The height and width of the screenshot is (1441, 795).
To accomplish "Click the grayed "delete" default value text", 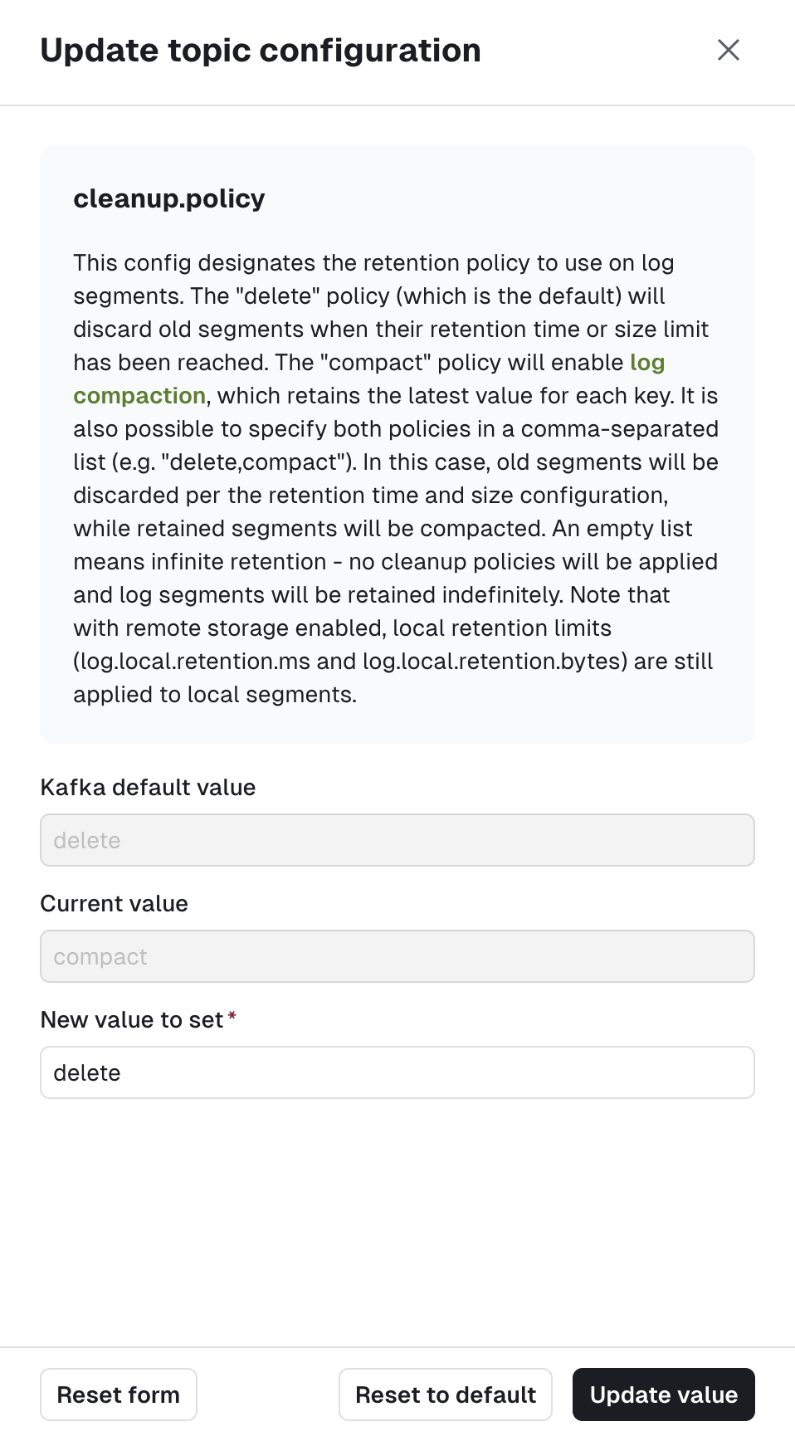I will (87, 840).
